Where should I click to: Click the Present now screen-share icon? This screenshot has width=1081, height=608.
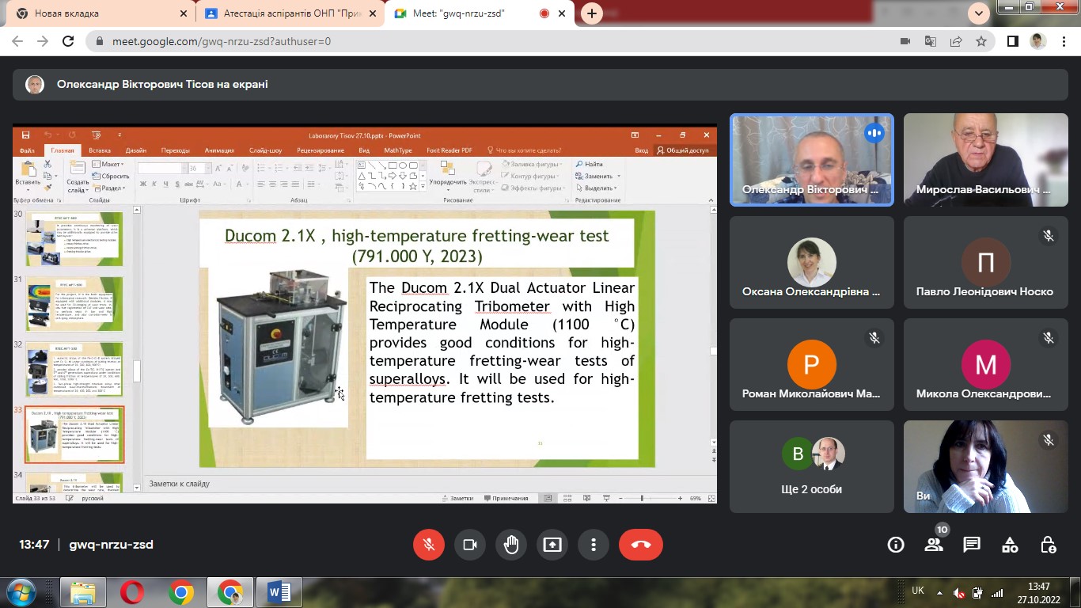coord(552,545)
